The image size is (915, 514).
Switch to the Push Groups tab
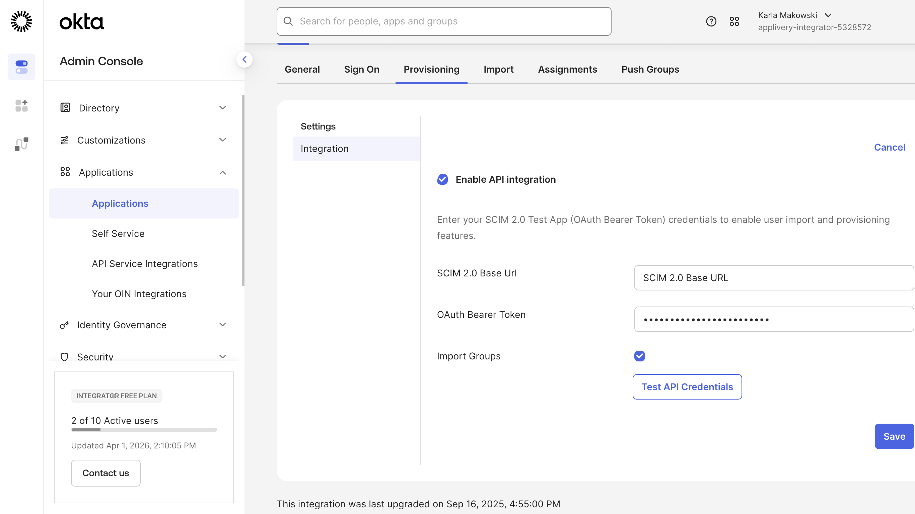pos(650,69)
